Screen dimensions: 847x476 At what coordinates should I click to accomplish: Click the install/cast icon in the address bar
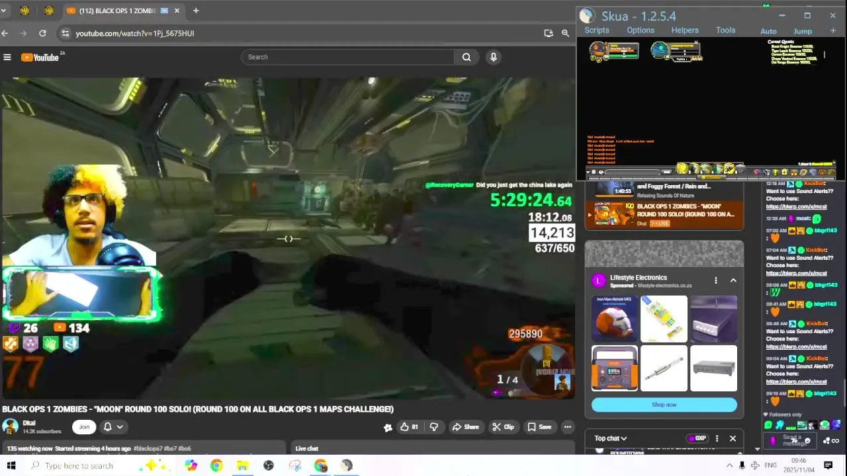pyautogui.click(x=549, y=33)
